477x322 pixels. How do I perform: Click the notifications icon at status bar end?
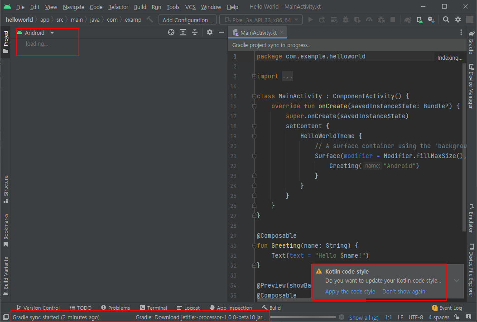469,317
